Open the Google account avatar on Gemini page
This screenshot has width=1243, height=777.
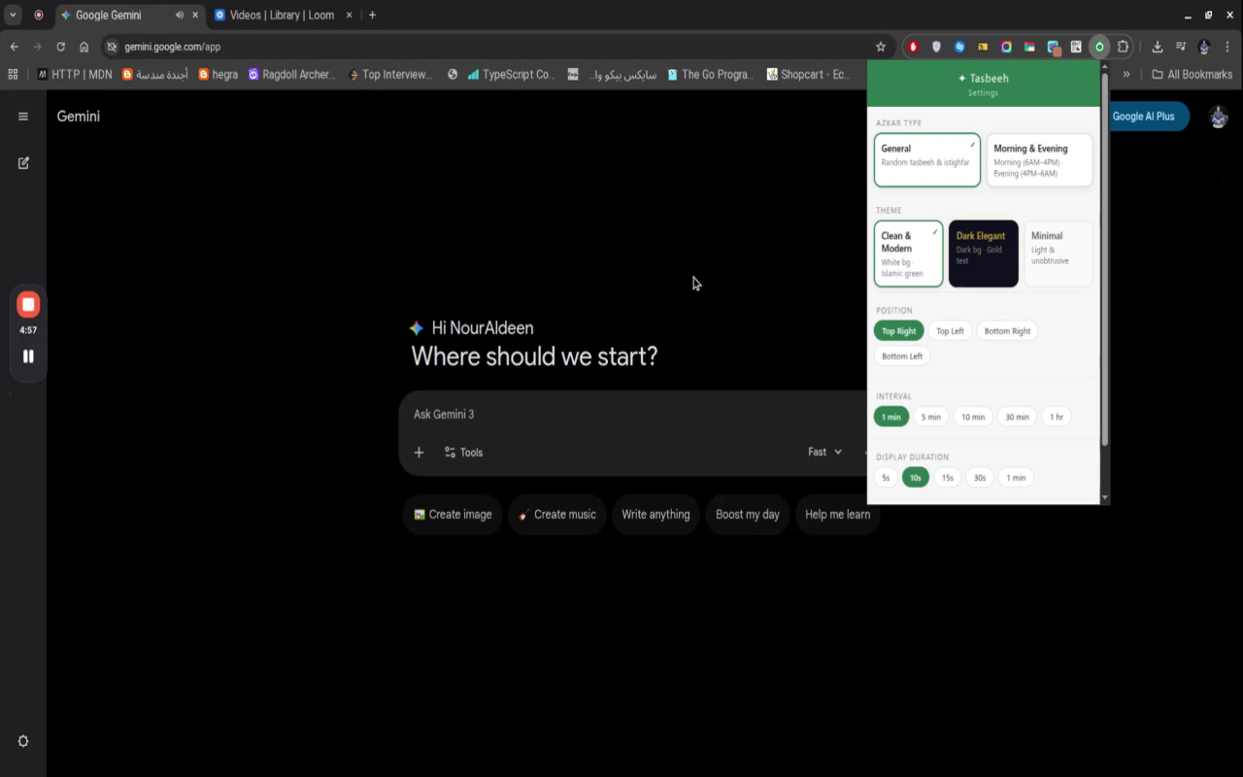click(1218, 117)
